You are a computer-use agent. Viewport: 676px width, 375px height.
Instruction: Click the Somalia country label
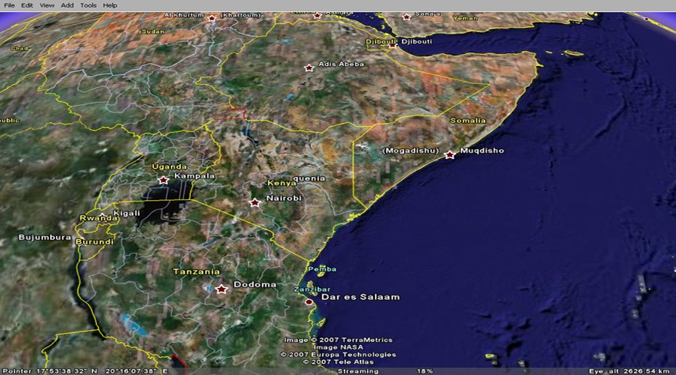(x=468, y=121)
